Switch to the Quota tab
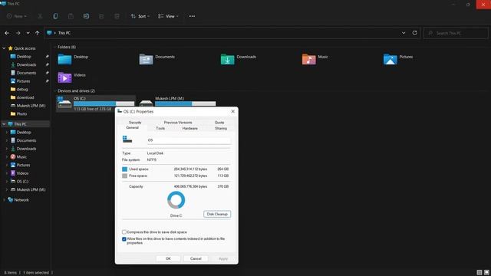This screenshot has width=491, height=276. click(x=219, y=123)
